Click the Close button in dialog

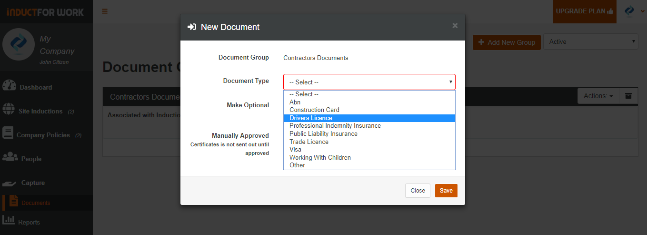(418, 191)
